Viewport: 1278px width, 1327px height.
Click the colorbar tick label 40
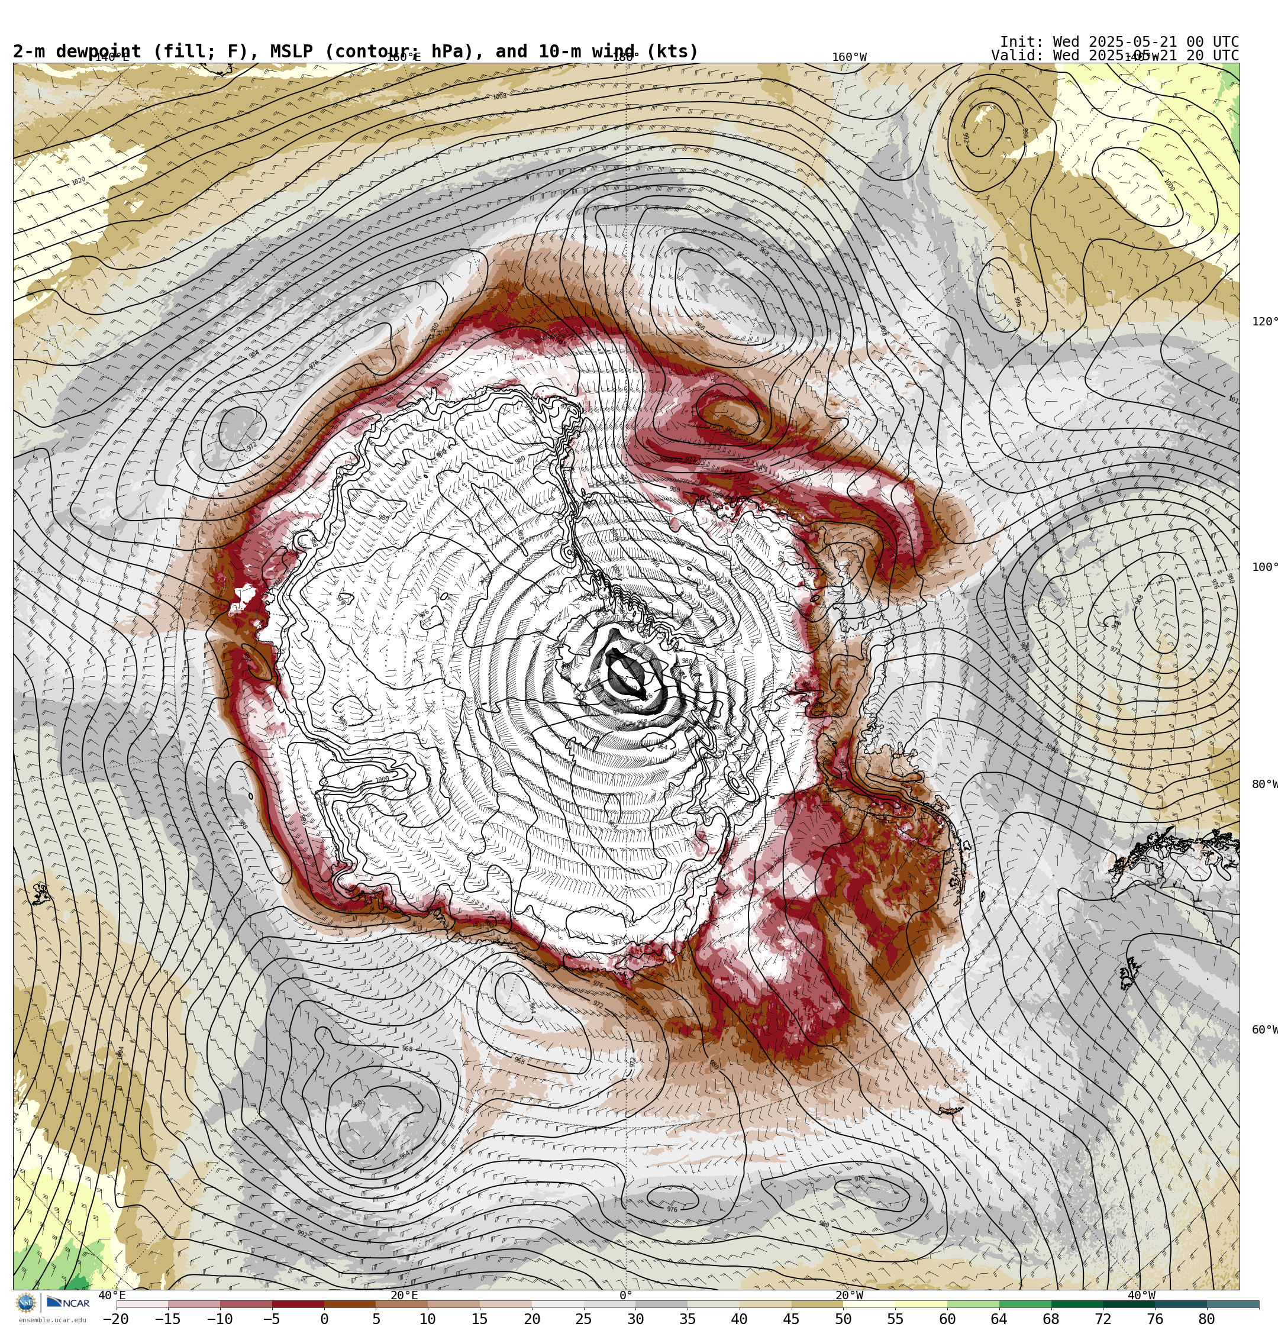(740, 1319)
